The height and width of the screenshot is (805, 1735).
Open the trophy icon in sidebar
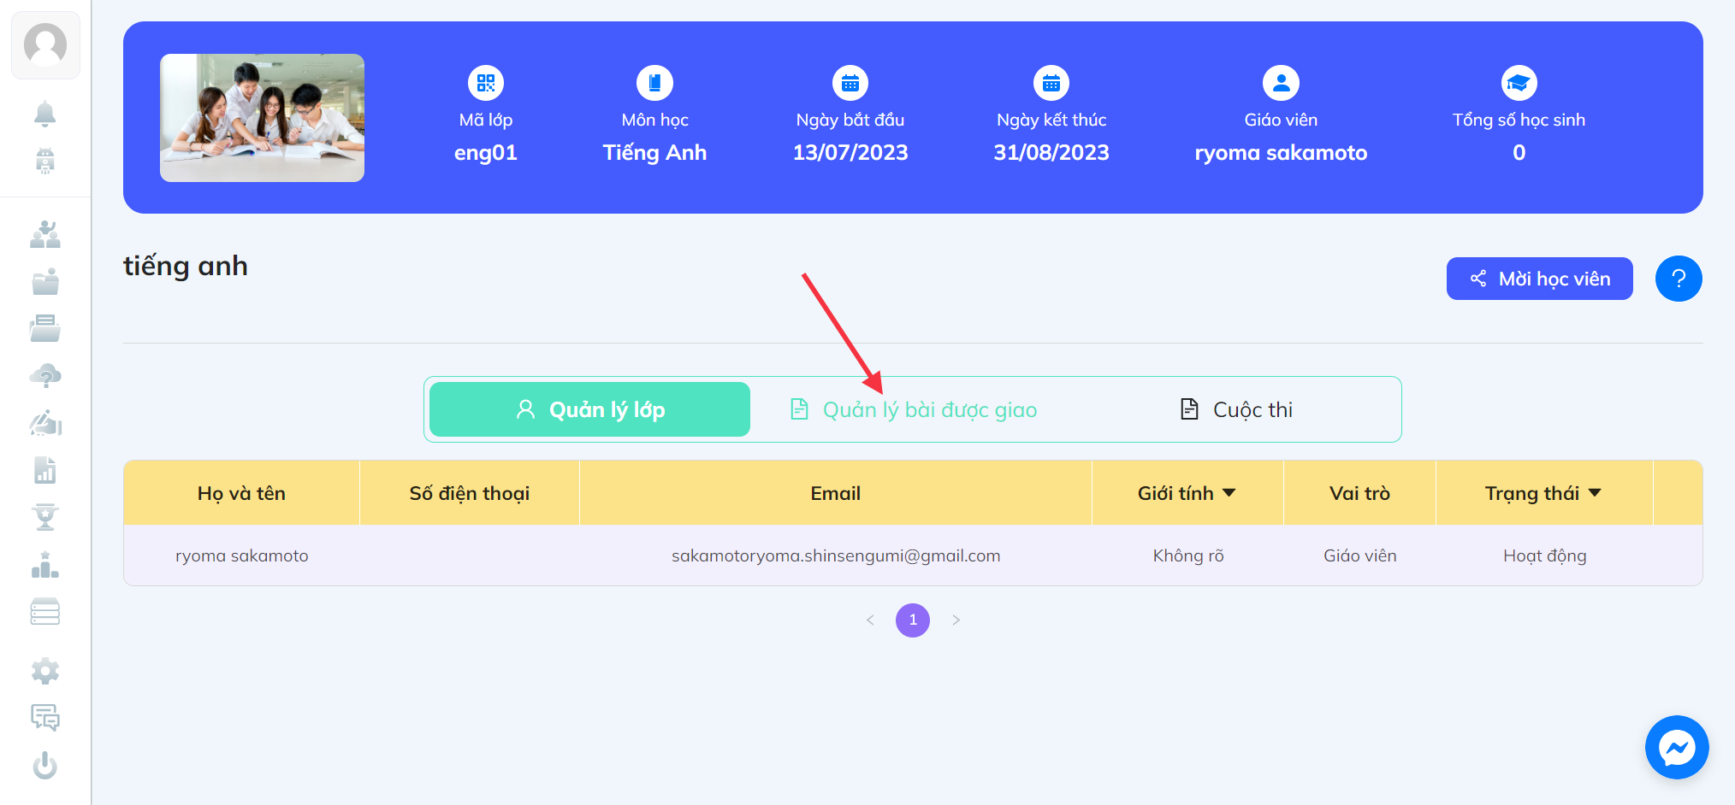point(44,517)
